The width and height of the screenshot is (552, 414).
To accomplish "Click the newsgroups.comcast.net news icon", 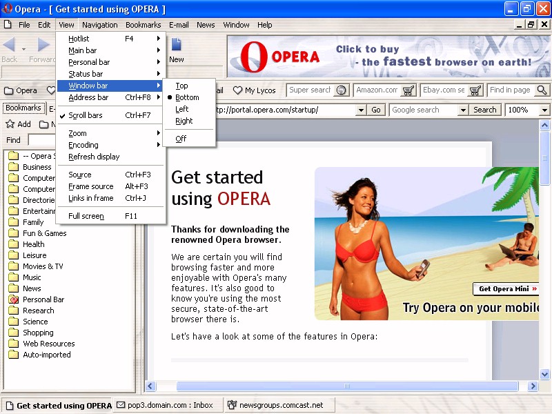I will click(232, 405).
